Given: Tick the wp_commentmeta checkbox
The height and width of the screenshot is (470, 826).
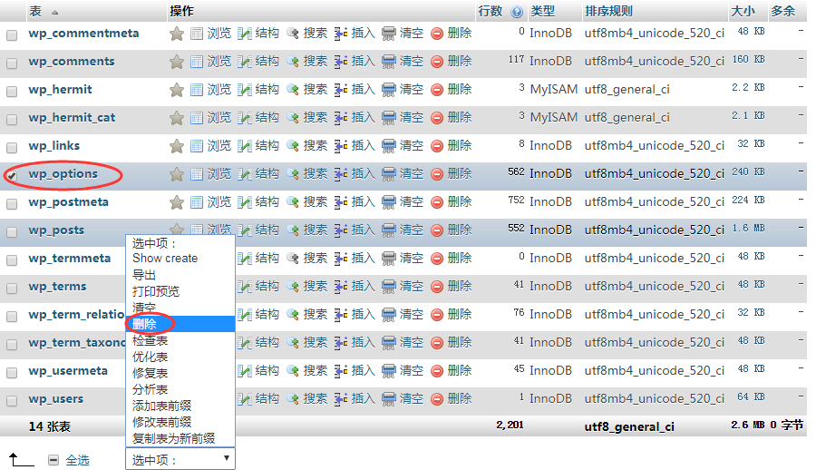Looking at the screenshot, I should click(12, 35).
